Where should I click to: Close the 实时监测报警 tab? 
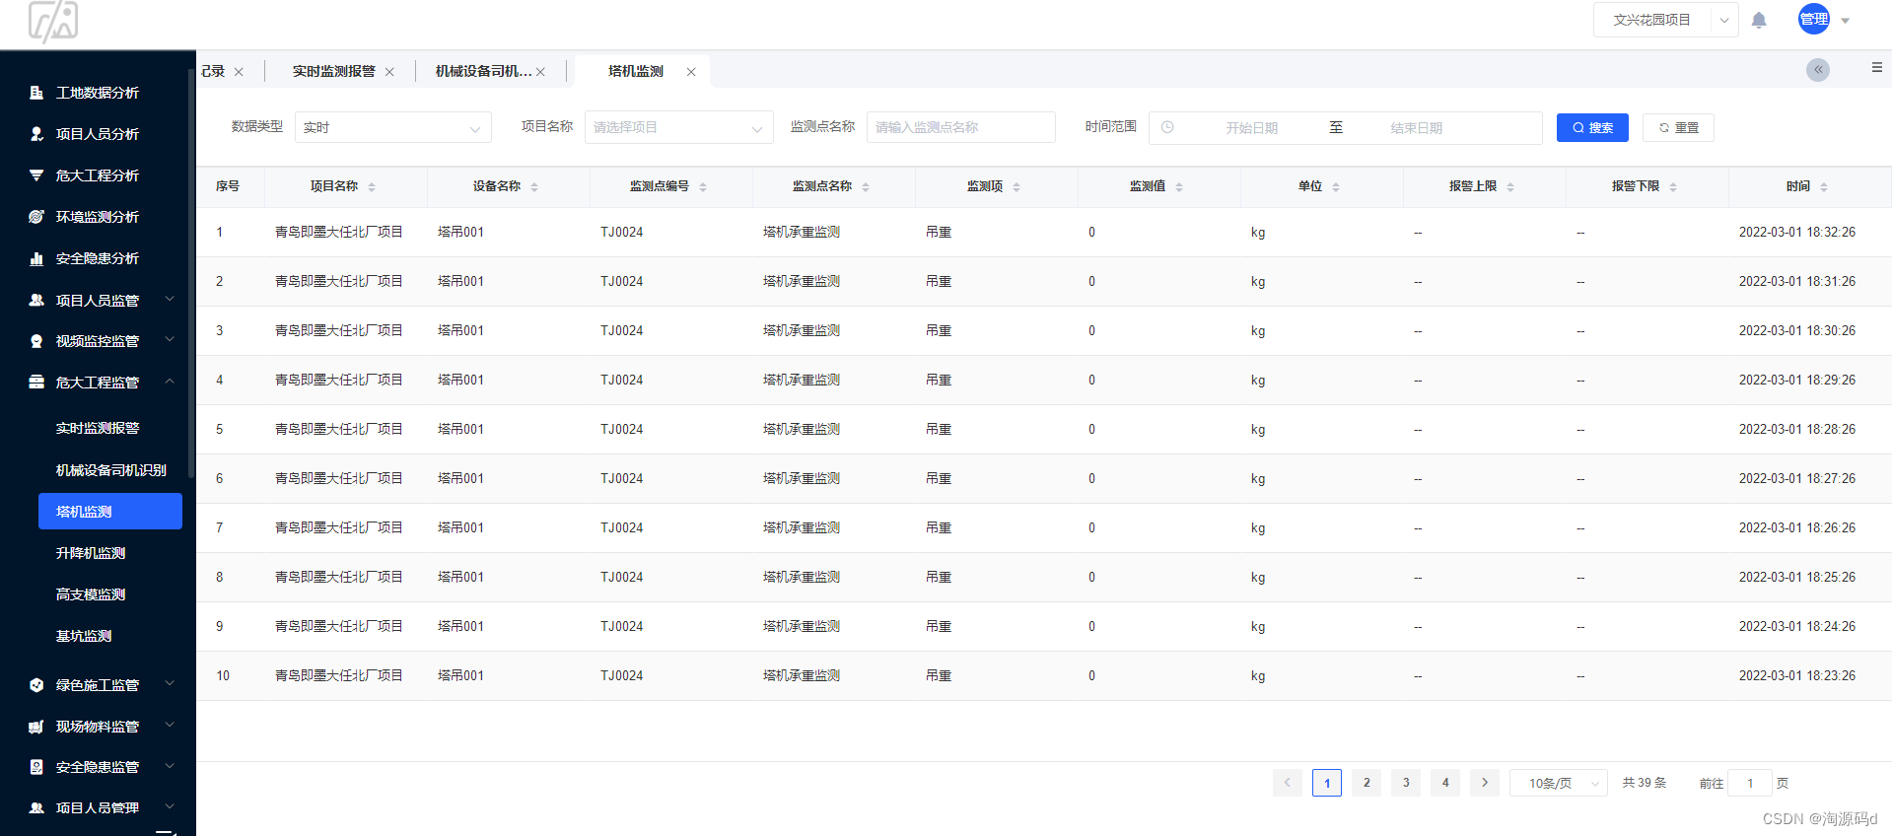coord(389,72)
